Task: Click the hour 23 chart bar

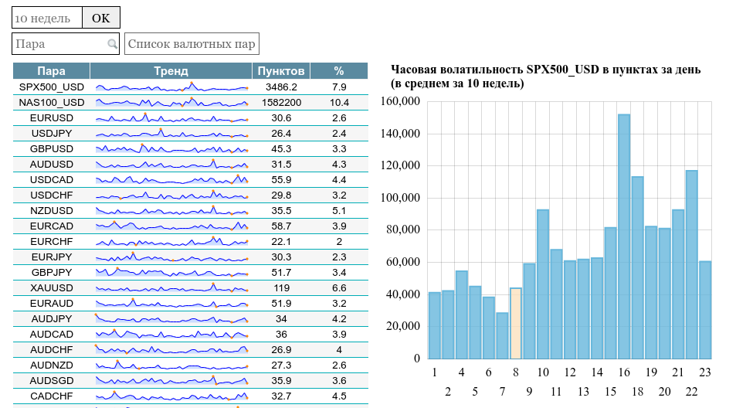Action: tap(705, 310)
